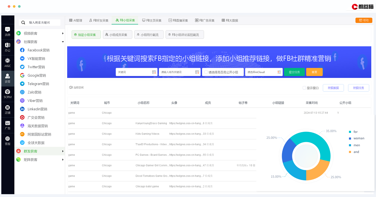
Task: Click the search magnifier icon
Action: tap(23, 23)
